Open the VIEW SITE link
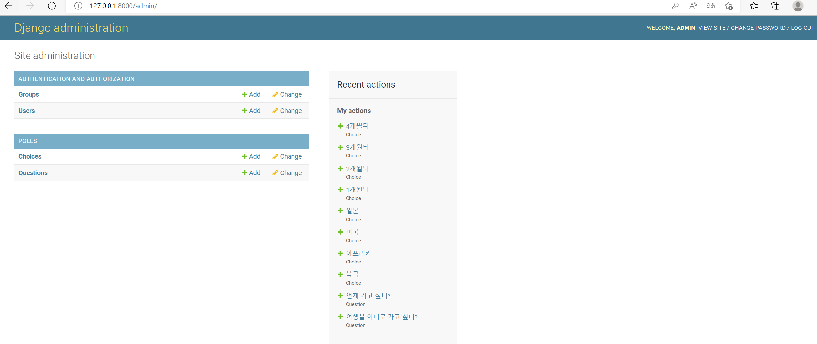Image resolution: width=817 pixels, height=344 pixels. (712, 28)
